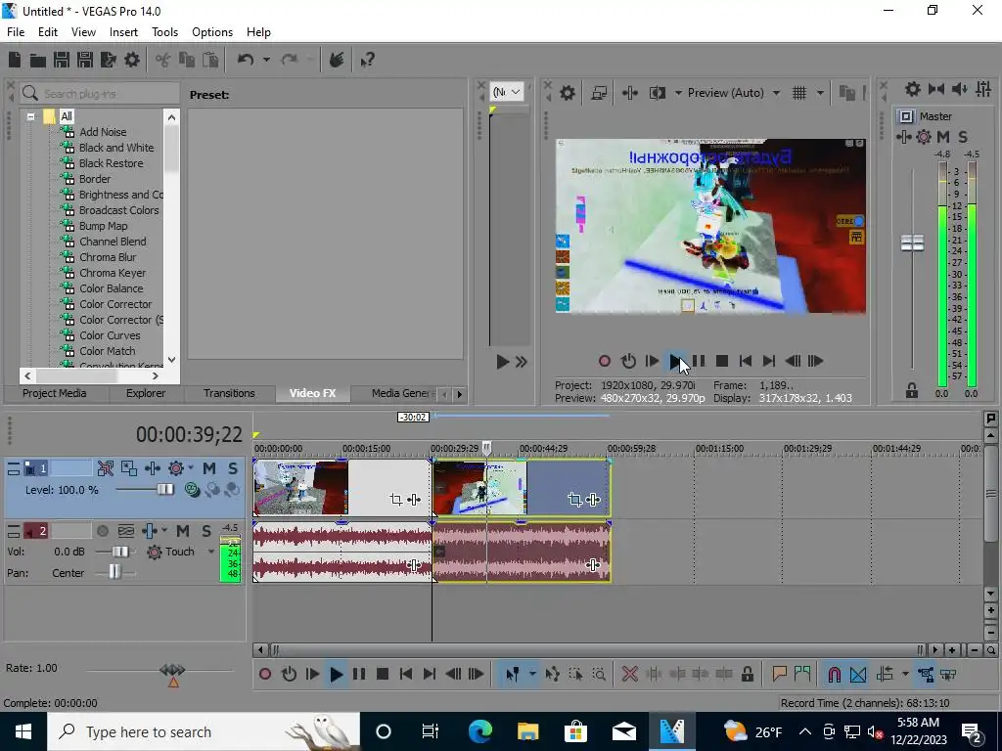The width and height of the screenshot is (1002, 751).
Task: Switch to the Transitions tab
Action: 229,393
